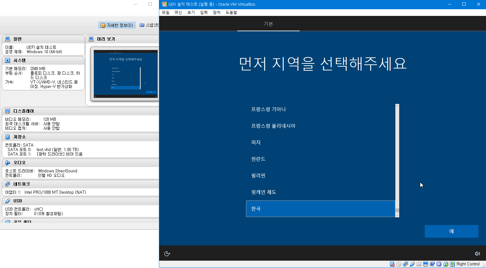This screenshot has width=486, height=268.
Task: Click the display indicator icon in status bar
Action: tap(425, 264)
